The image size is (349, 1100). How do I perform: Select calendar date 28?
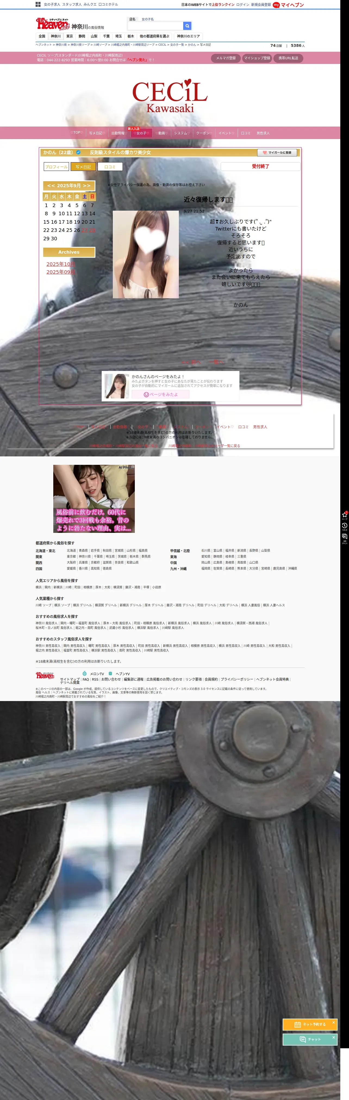(x=92, y=230)
